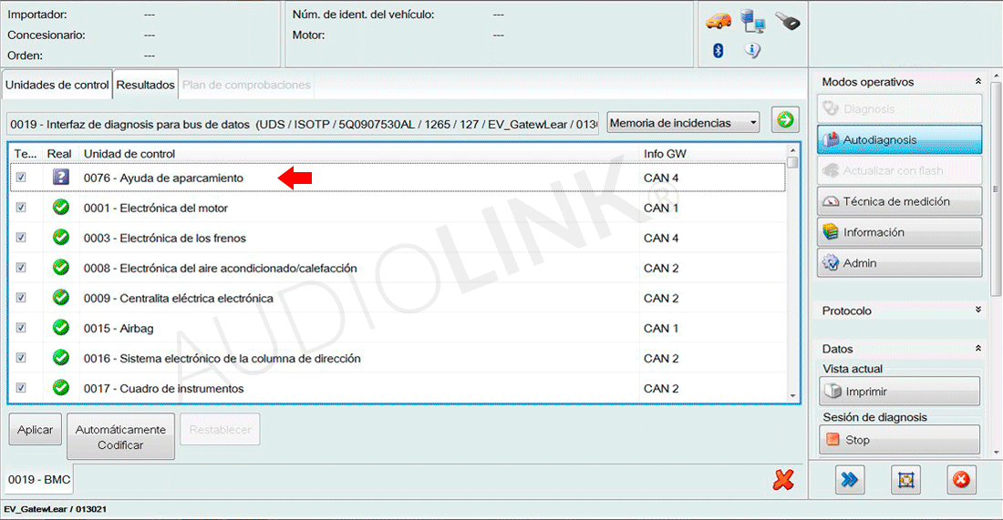Click the fullscreen frame icon button
The height and width of the screenshot is (520, 1003).
point(905,479)
